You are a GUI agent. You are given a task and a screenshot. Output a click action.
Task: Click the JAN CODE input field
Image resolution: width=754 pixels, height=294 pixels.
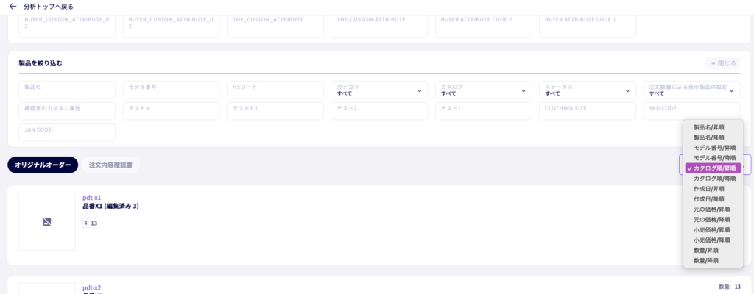coord(67,132)
